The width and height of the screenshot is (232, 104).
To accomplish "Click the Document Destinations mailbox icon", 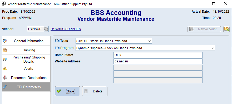I will (x=5, y=78).
